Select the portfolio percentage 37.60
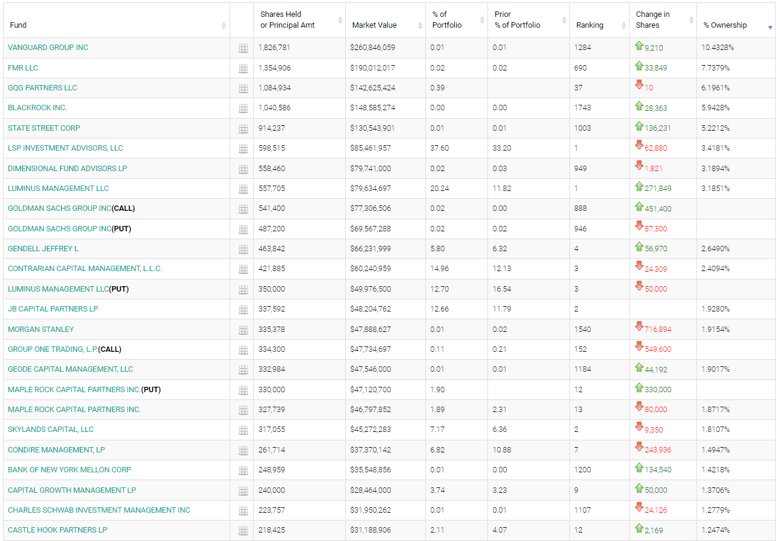The image size is (776, 541). pos(440,148)
